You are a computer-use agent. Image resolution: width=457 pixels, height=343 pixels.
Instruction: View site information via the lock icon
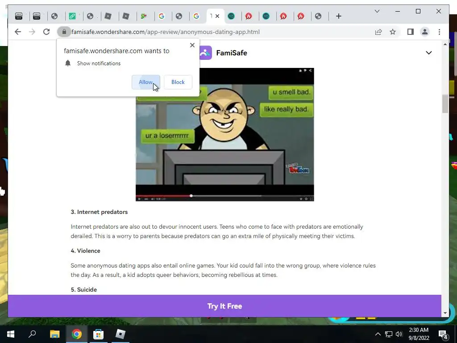(64, 32)
